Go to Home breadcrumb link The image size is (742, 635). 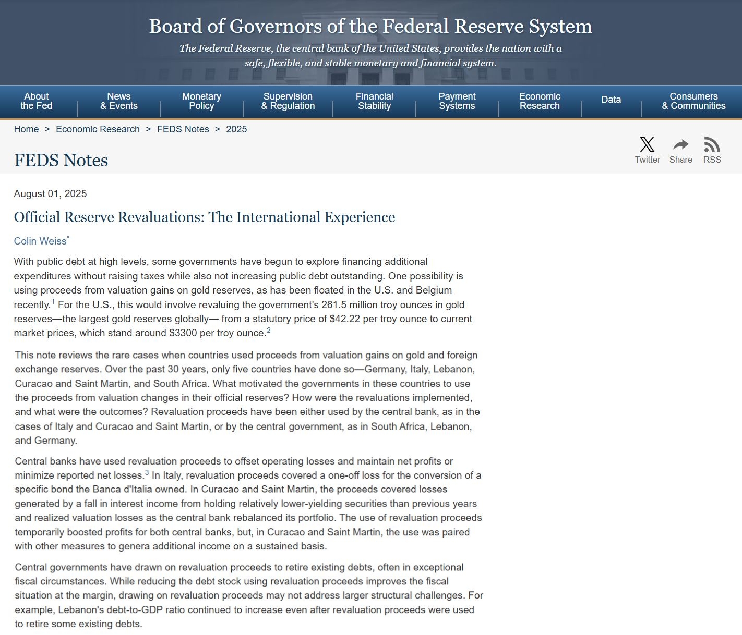coord(26,129)
